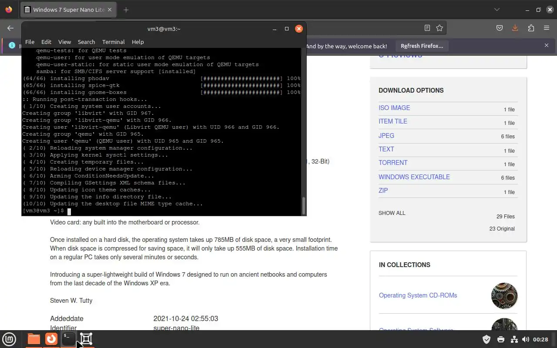Open the Firefox reader view icon
The width and height of the screenshot is (557, 348).
[427, 28]
